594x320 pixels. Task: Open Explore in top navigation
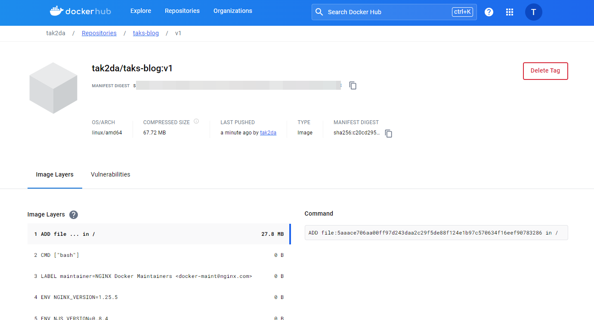(x=141, y=11)
